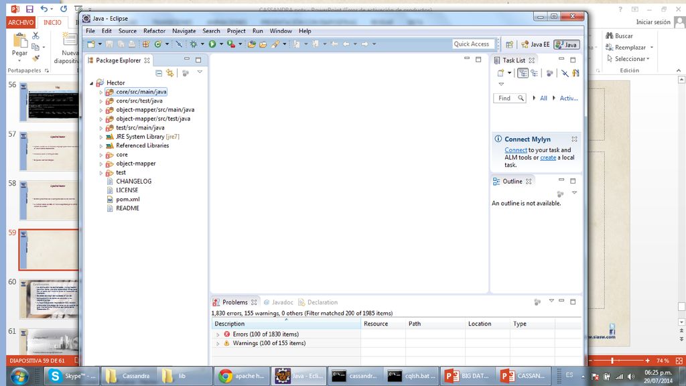
Task: Collapse All in Package Explorer
Action: pyautogui.click(x=159, y=73)
